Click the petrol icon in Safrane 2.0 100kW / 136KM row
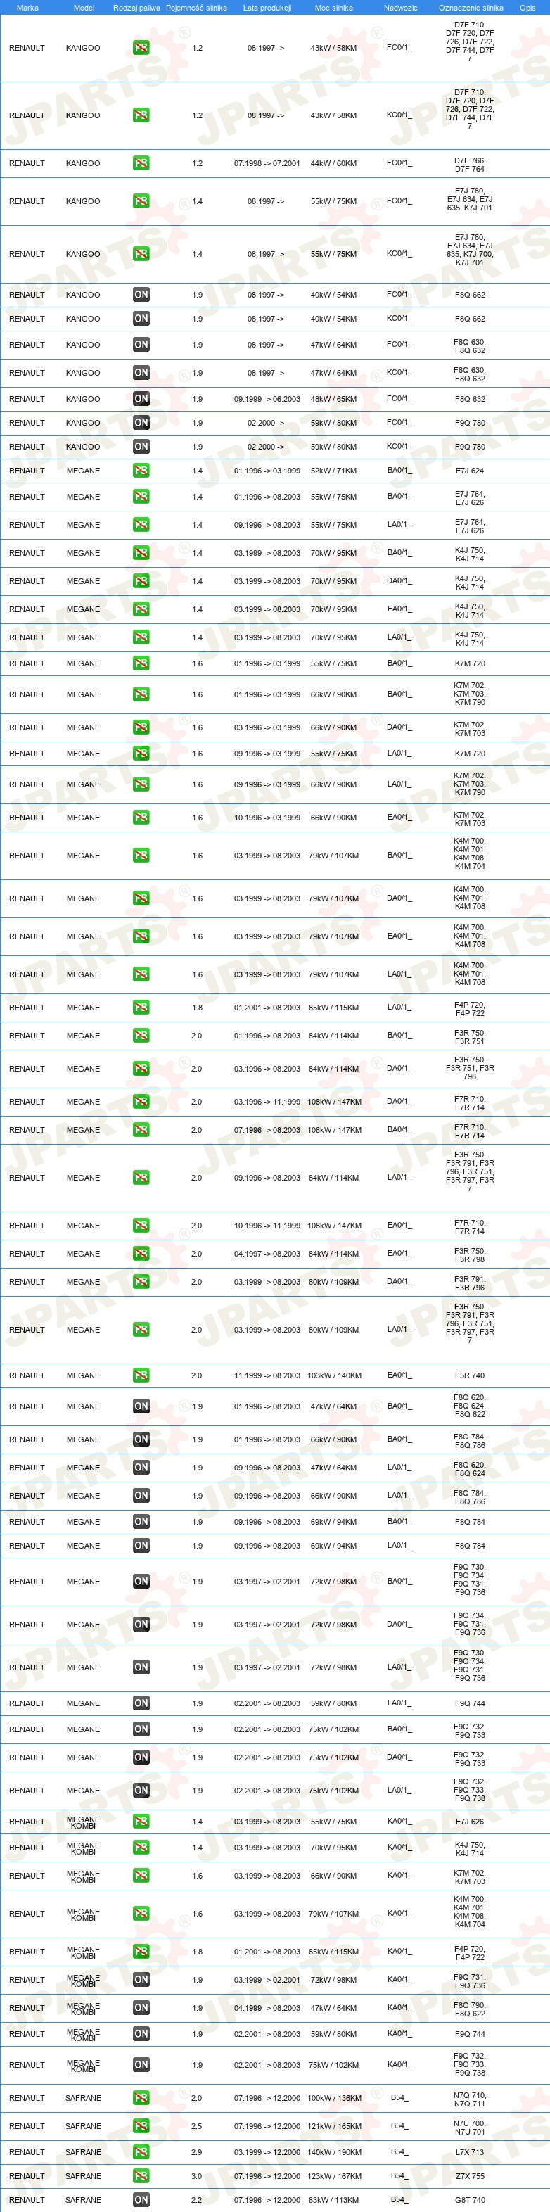 141,2098
